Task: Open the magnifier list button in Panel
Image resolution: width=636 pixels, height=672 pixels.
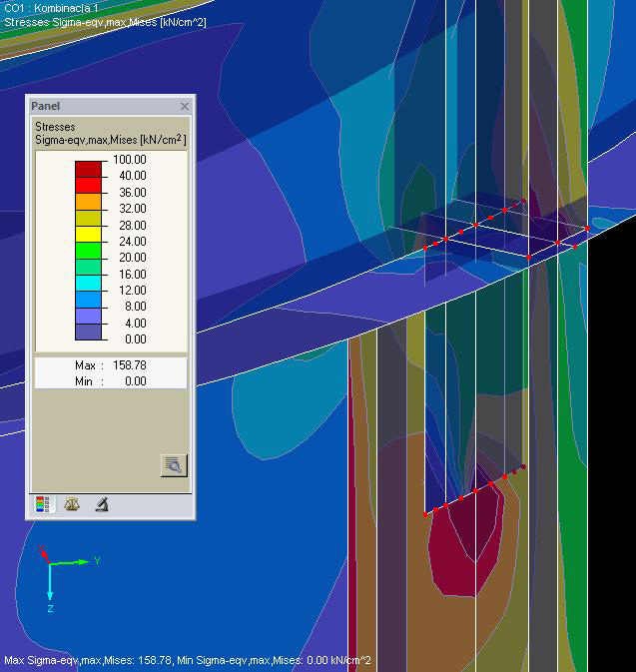Action: 174,465
